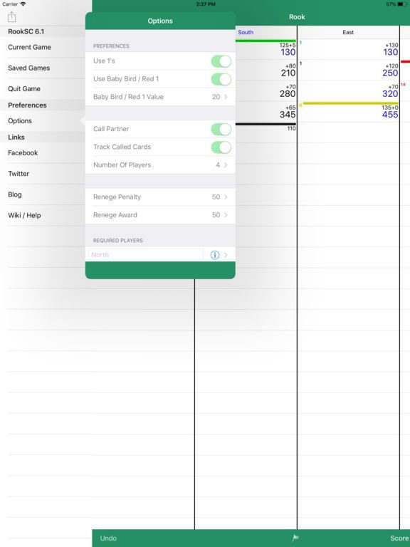Image resolution: width=410 pixels, height=547 pixels.
Task: Open the Renege Penalty value chooser
Action: [160, 197]
